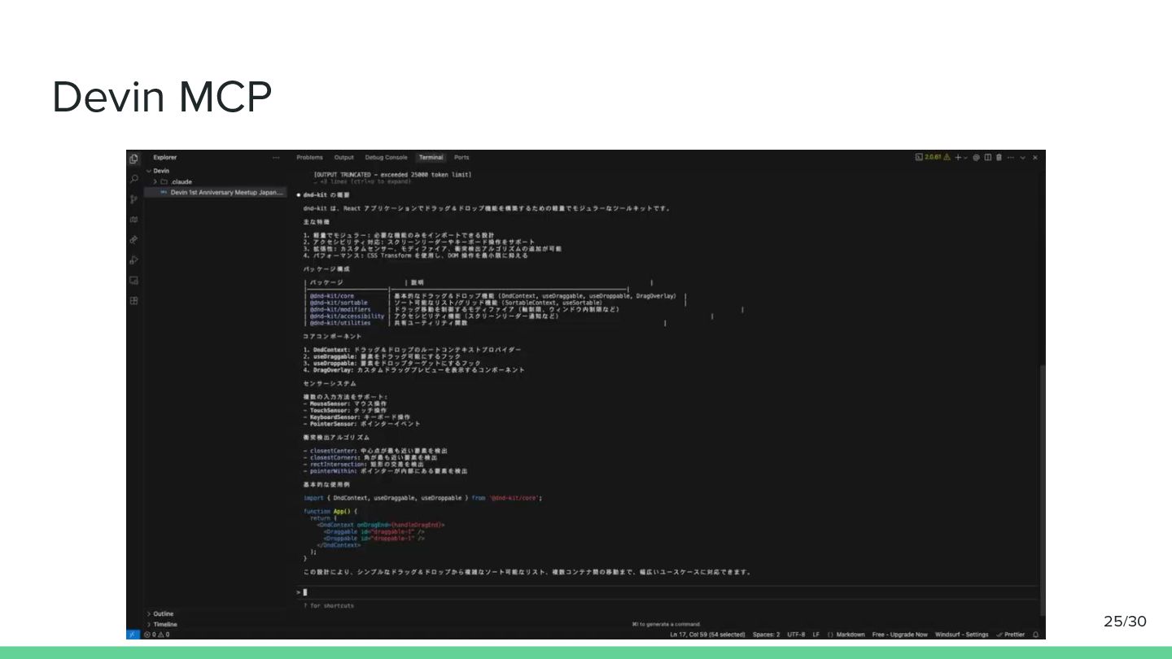Kill terminal with trash icon

pyautogui.click(x=999, y=157)
